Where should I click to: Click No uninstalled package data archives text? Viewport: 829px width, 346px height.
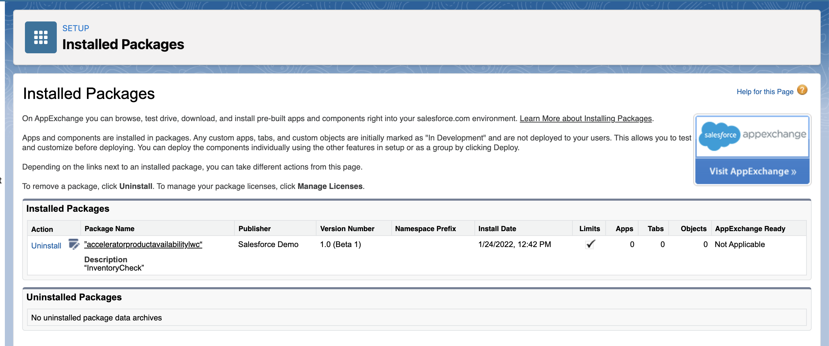click(96, 318)
